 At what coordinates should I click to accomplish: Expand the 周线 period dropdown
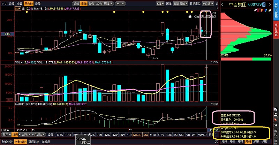(x=108, y=3)
